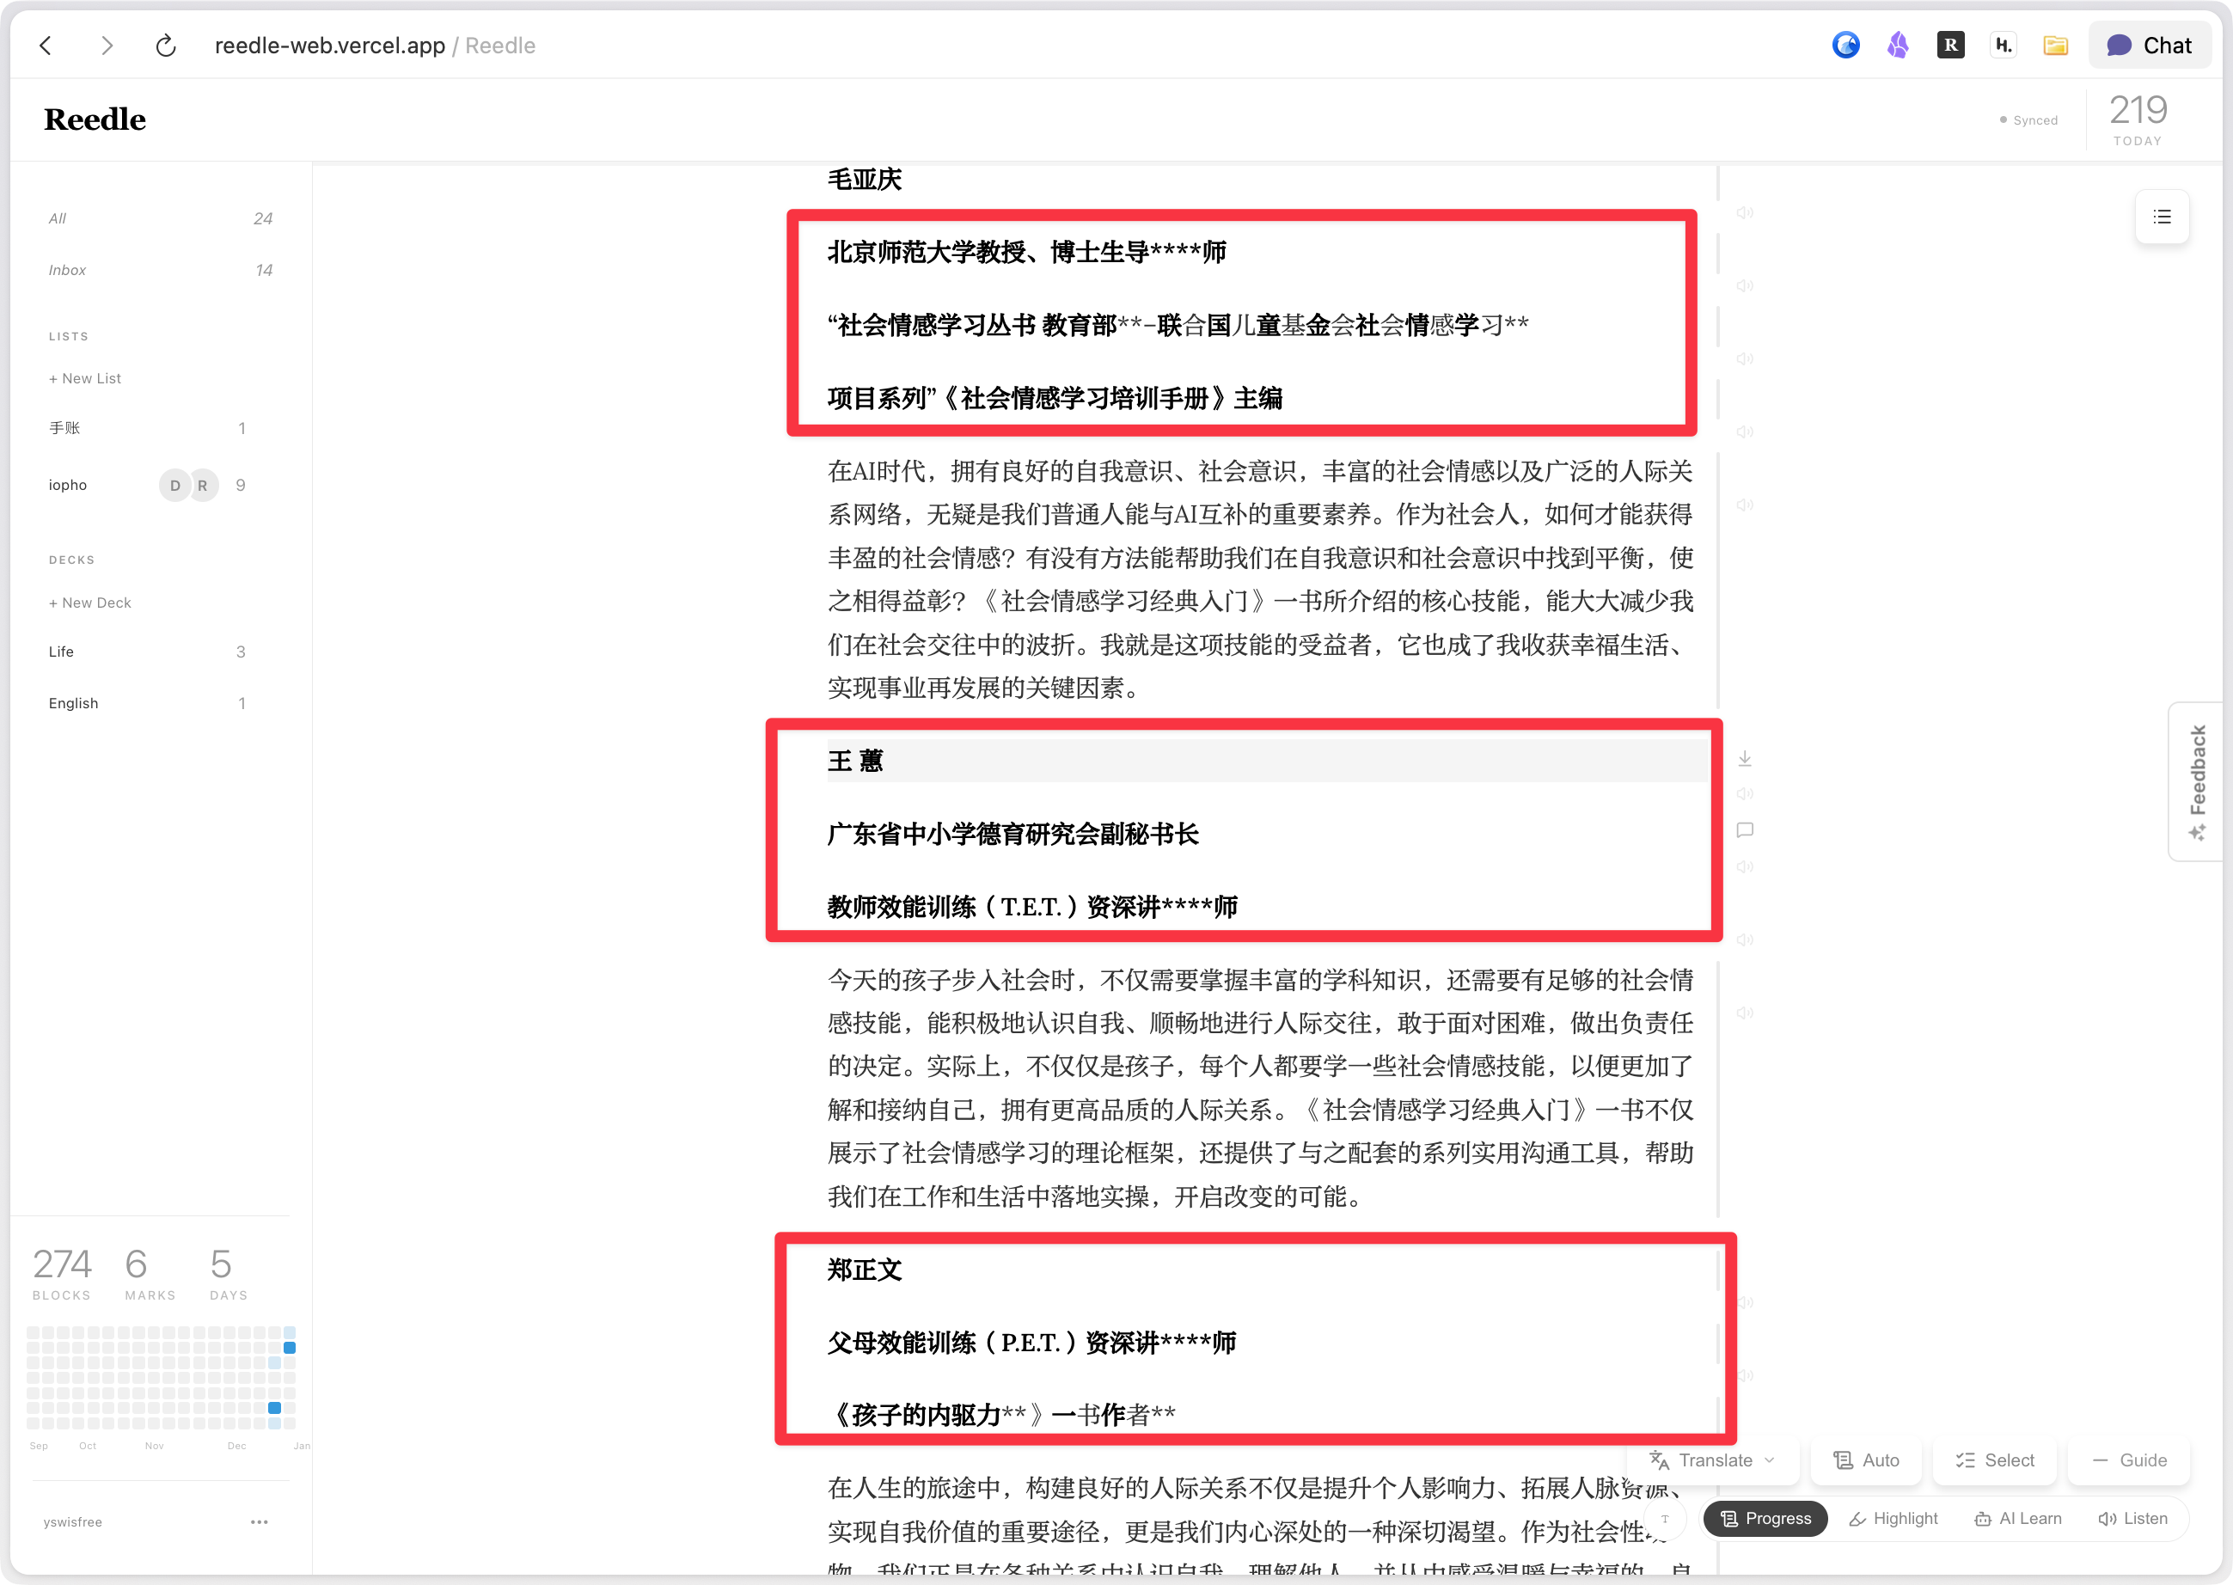Toggle AI Learn mode
This screenshot has height=1585, width=2233.
pos(2017,1519)
